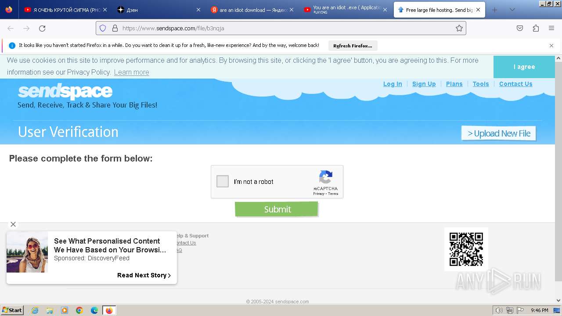Bookmark this page with the star

(x=459, y=28)
